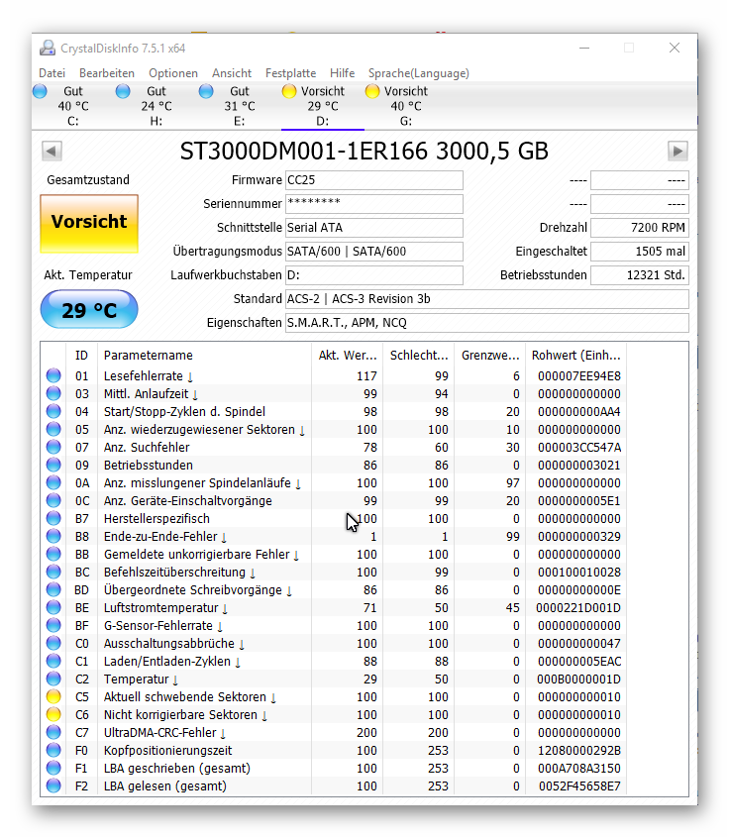Select the Kopfpositionierungszeit parameter name
This screenshot has width=730, height=837.
167,751
